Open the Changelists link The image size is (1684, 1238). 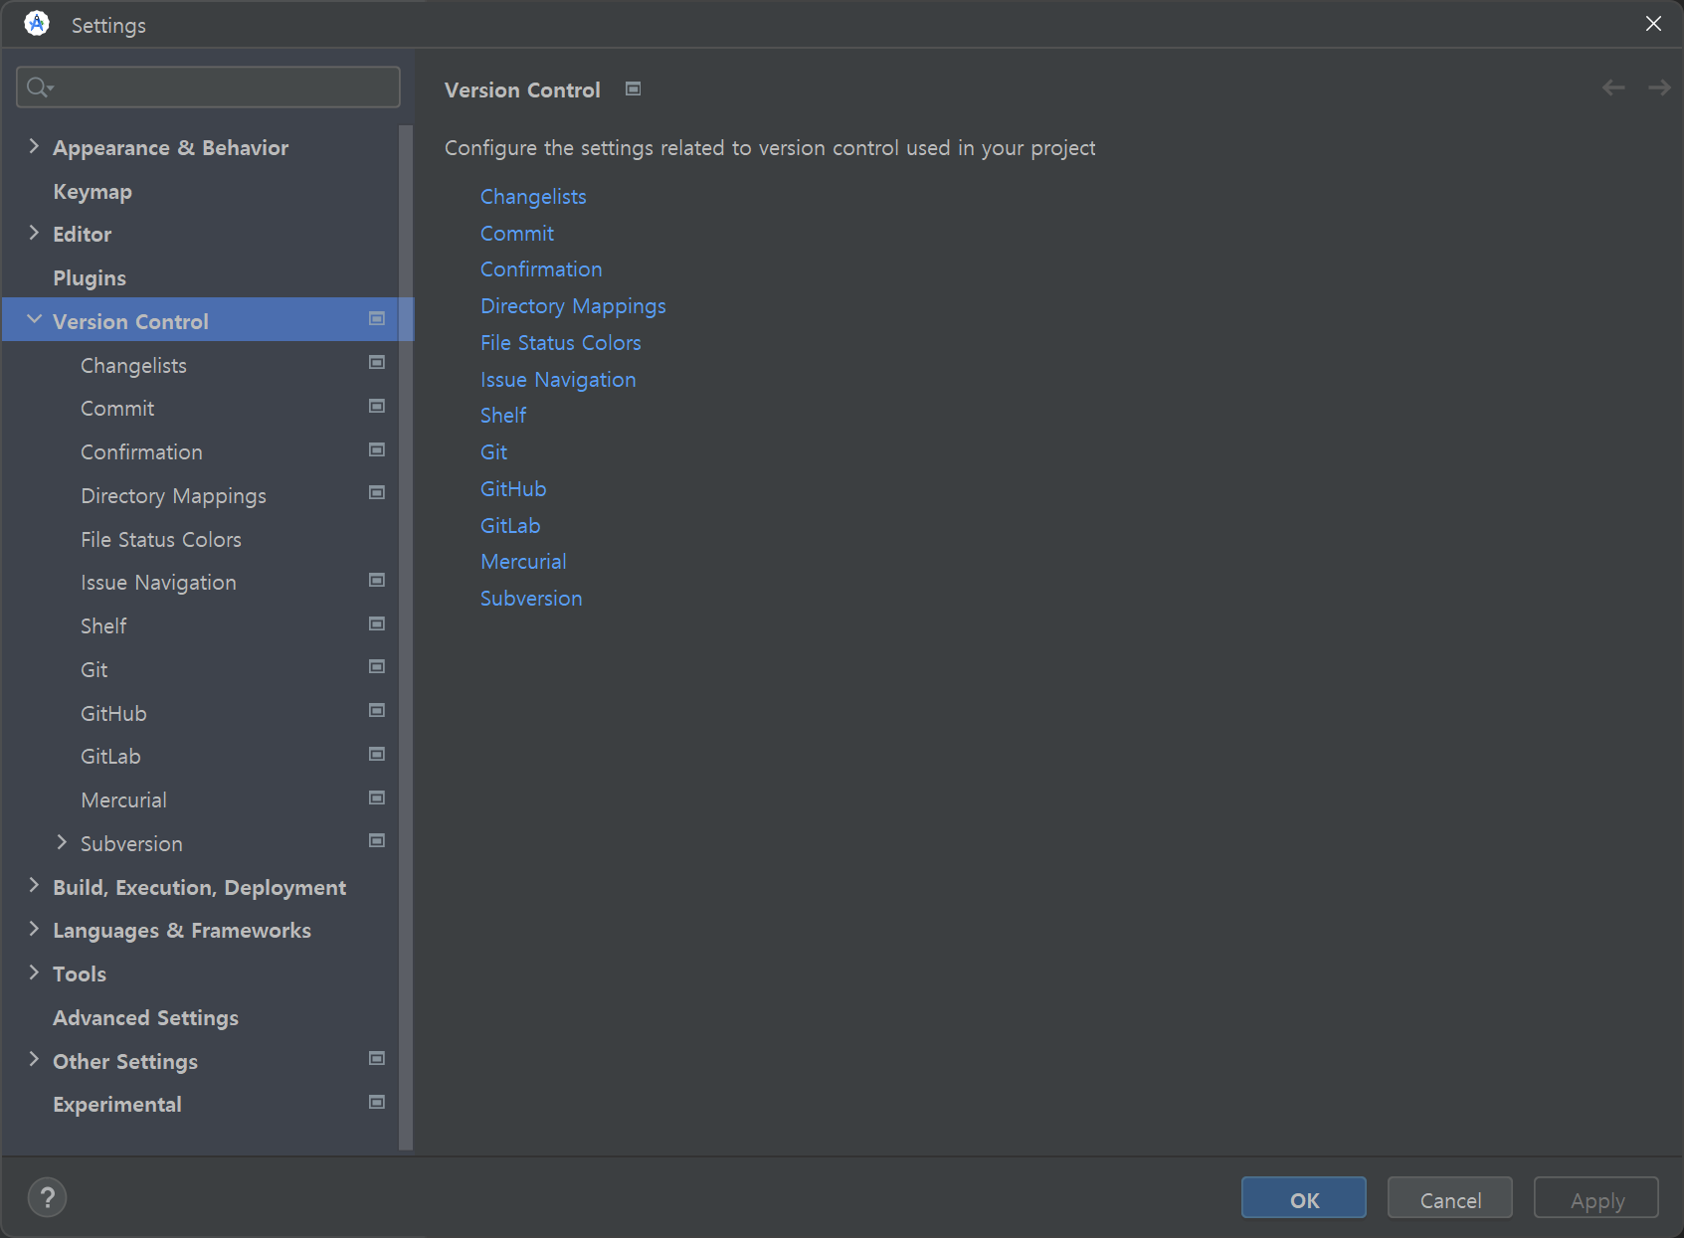[x=533, y=197]
